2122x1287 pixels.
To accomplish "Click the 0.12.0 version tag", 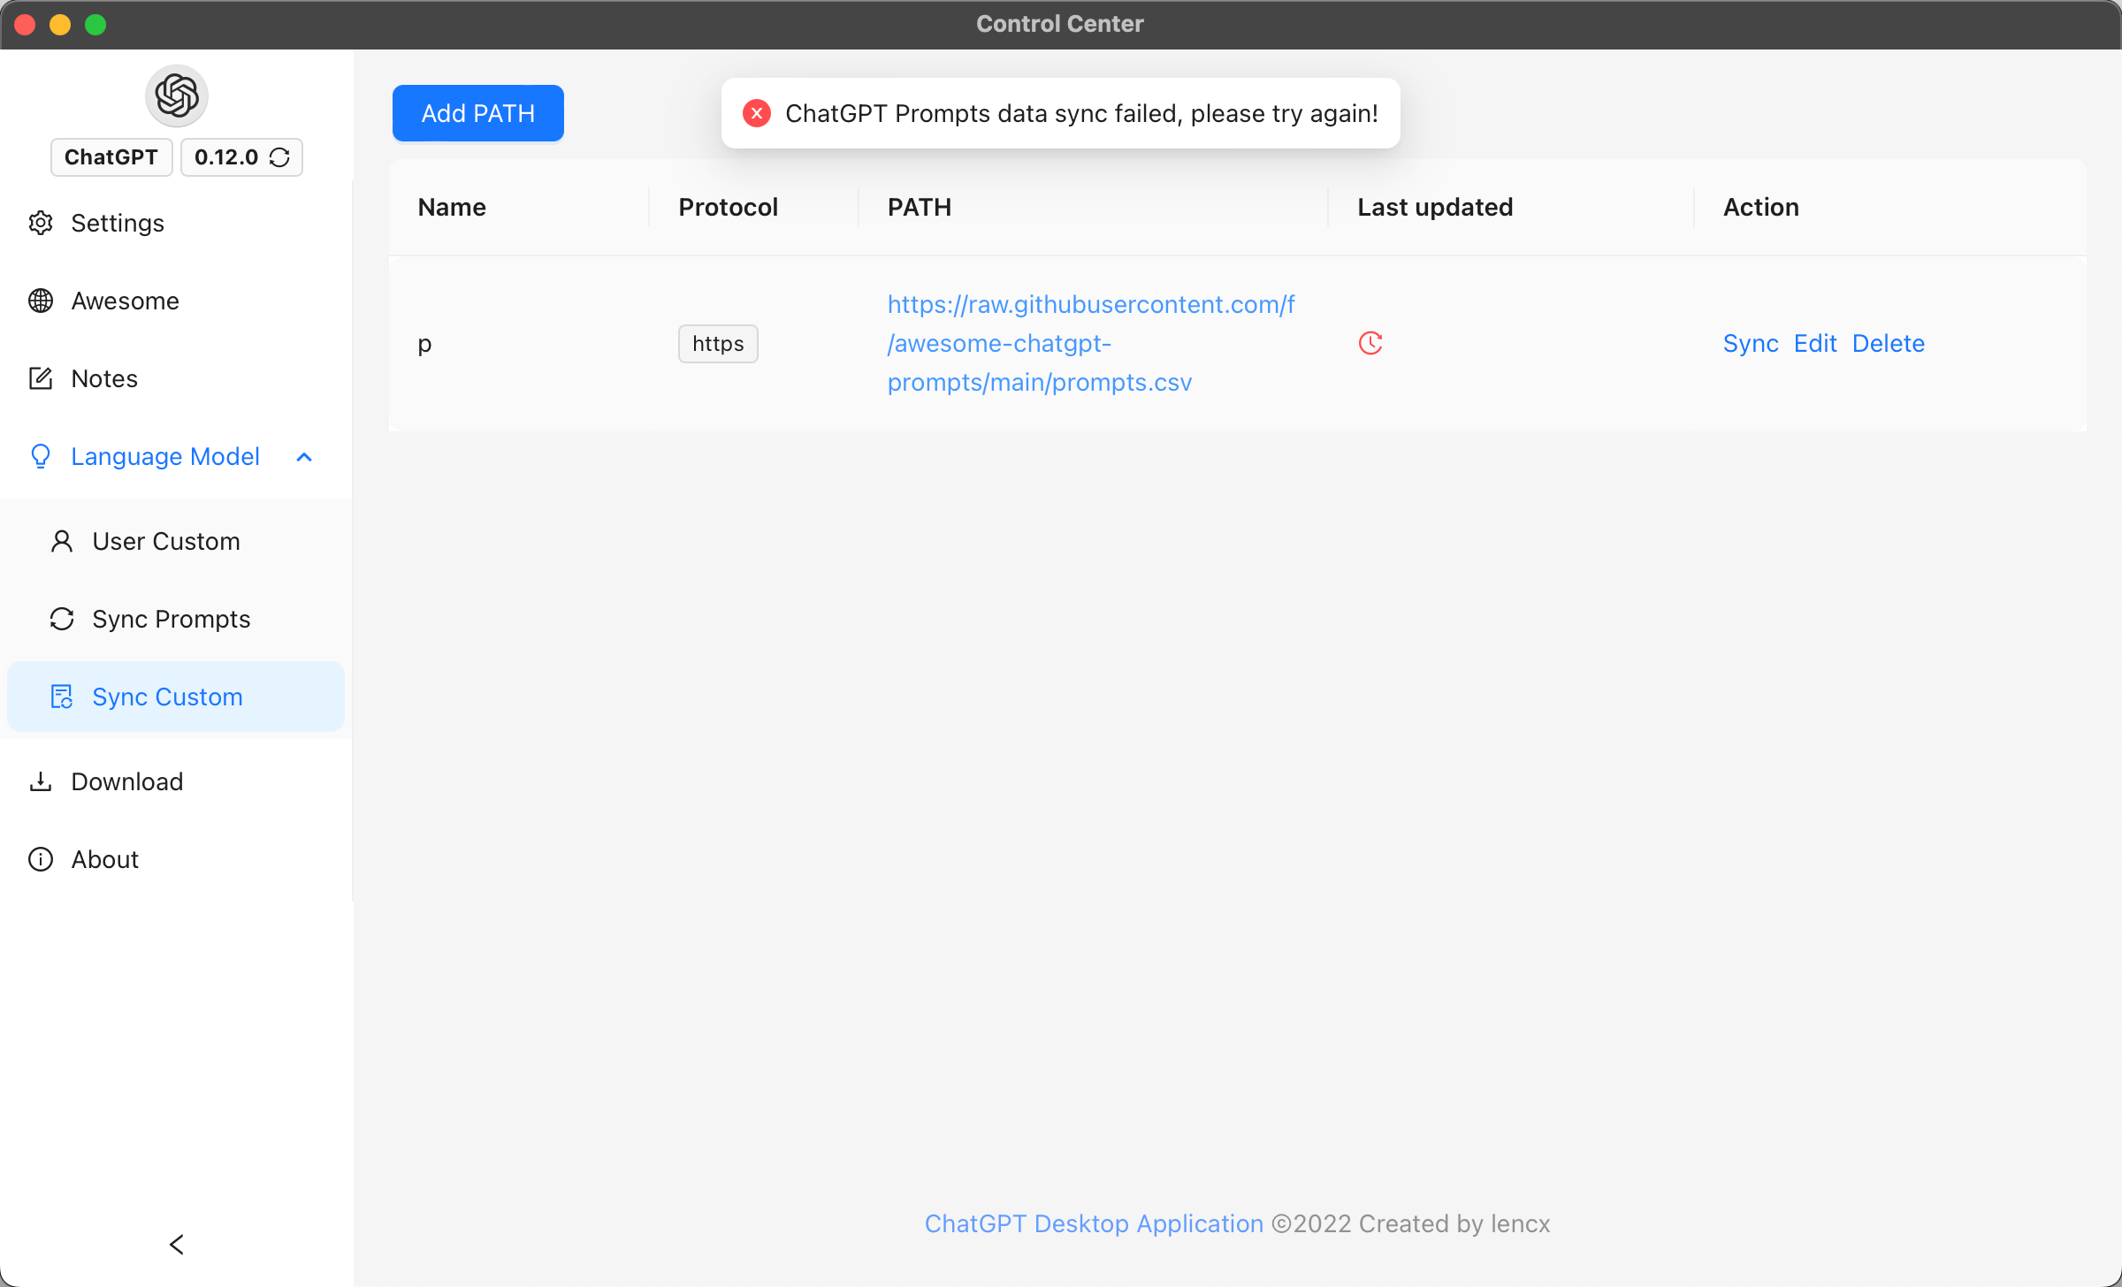I will pyautogui.click(x=242, y=157).
